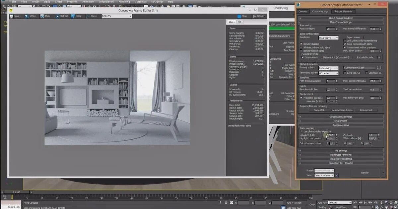Uncheck Render shading in Basic configuration
This screenshot has height=209, width=398.
[x=301, y=44]
